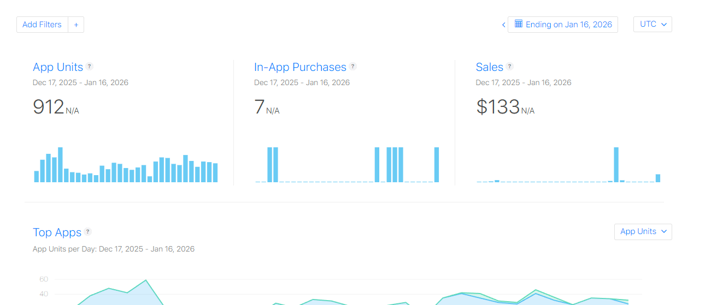Click the help icon beside Top Apps

(88, 232)
